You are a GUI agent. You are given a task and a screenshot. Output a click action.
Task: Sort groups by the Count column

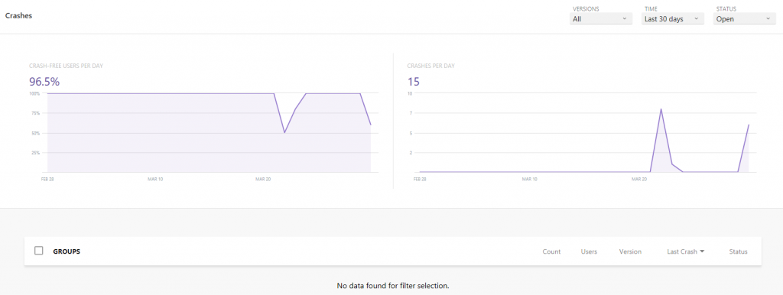pyautogui.click(x=551, y=251)
